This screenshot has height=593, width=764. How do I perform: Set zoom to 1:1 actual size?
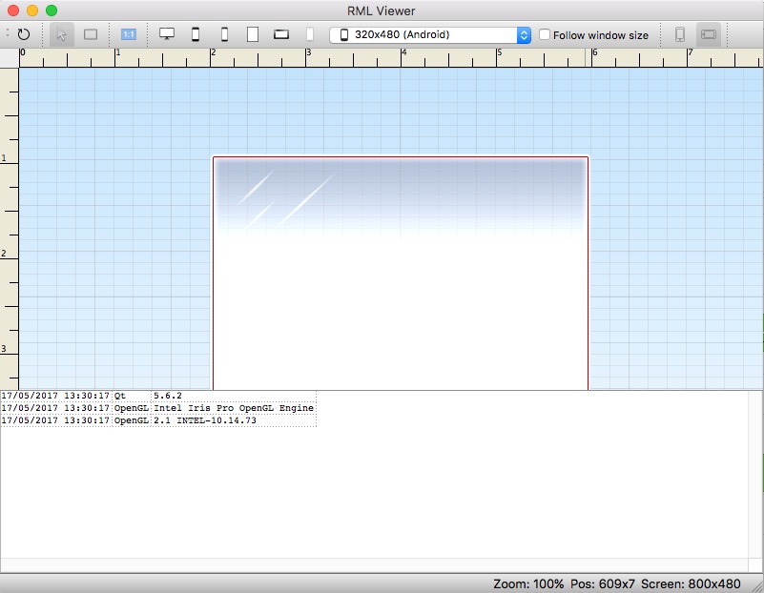click(x=129, y=34)
